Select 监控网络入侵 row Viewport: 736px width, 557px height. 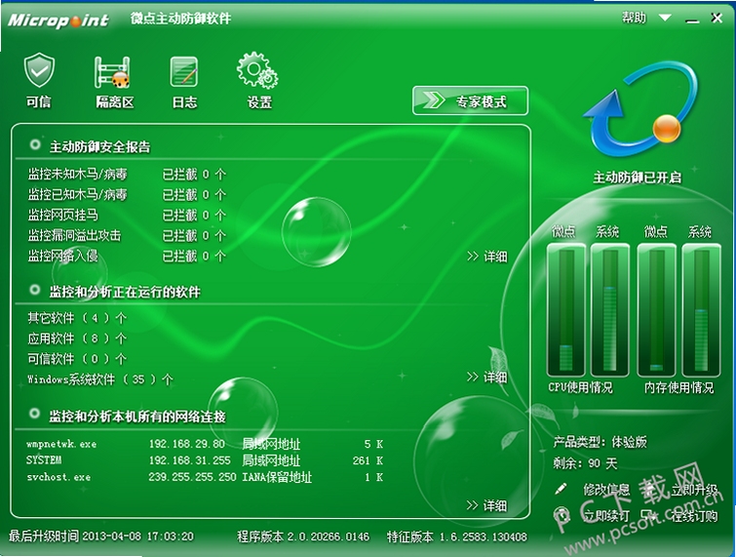(127, 256)
